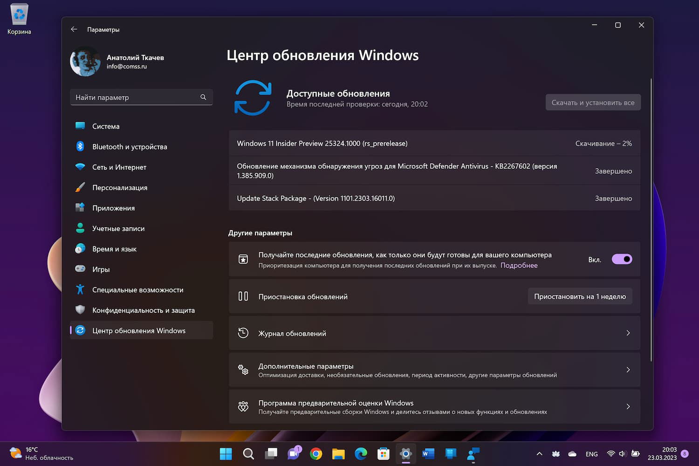Image resolution: width=699 pixels, height=466 pixels.
Task: Expand Журнал обновлений via its chevron
Action: click(628, 333)
